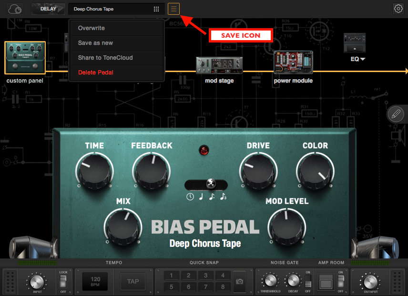Toggle the input LOCK switch

[x=63, y=282]
